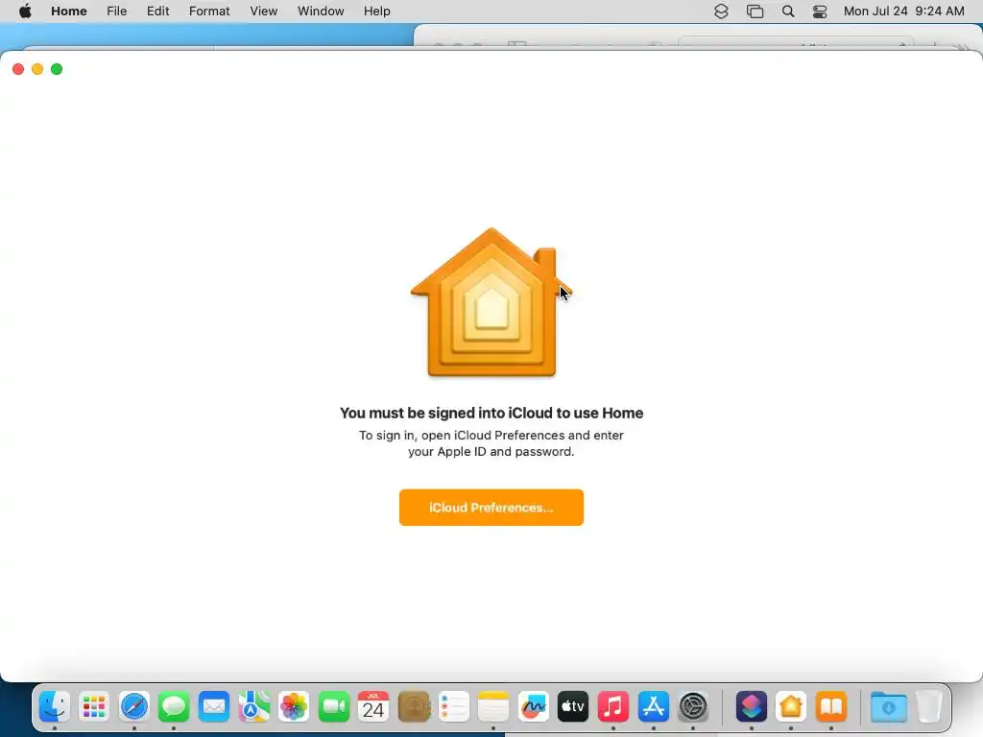The width and height of the screenshot is (983, 737).
Task: Click the large Home house icon
Action: (x=491, y=302)
